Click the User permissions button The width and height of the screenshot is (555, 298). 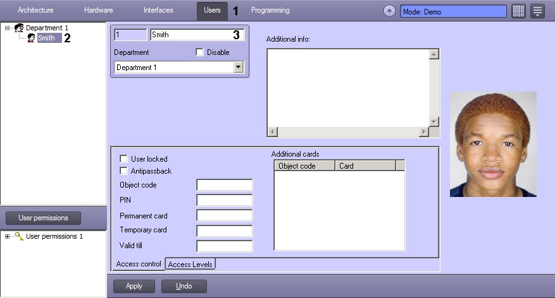[43, 218]
